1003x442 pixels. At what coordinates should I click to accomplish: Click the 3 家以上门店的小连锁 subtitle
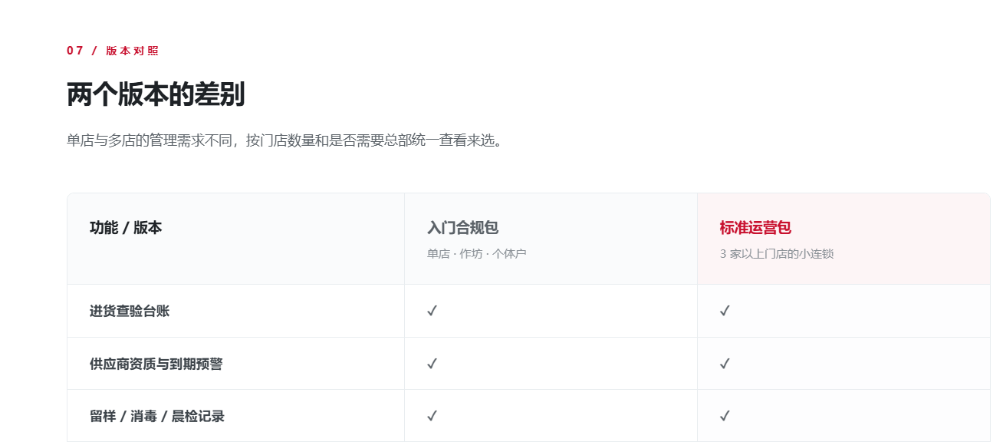click(776, 254)
